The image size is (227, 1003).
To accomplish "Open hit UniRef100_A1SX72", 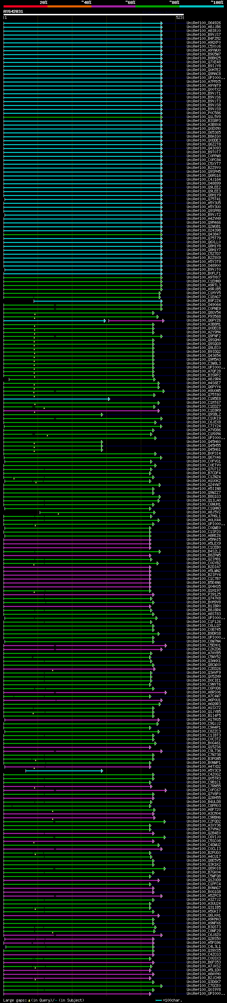I will (x=204, y=708).
